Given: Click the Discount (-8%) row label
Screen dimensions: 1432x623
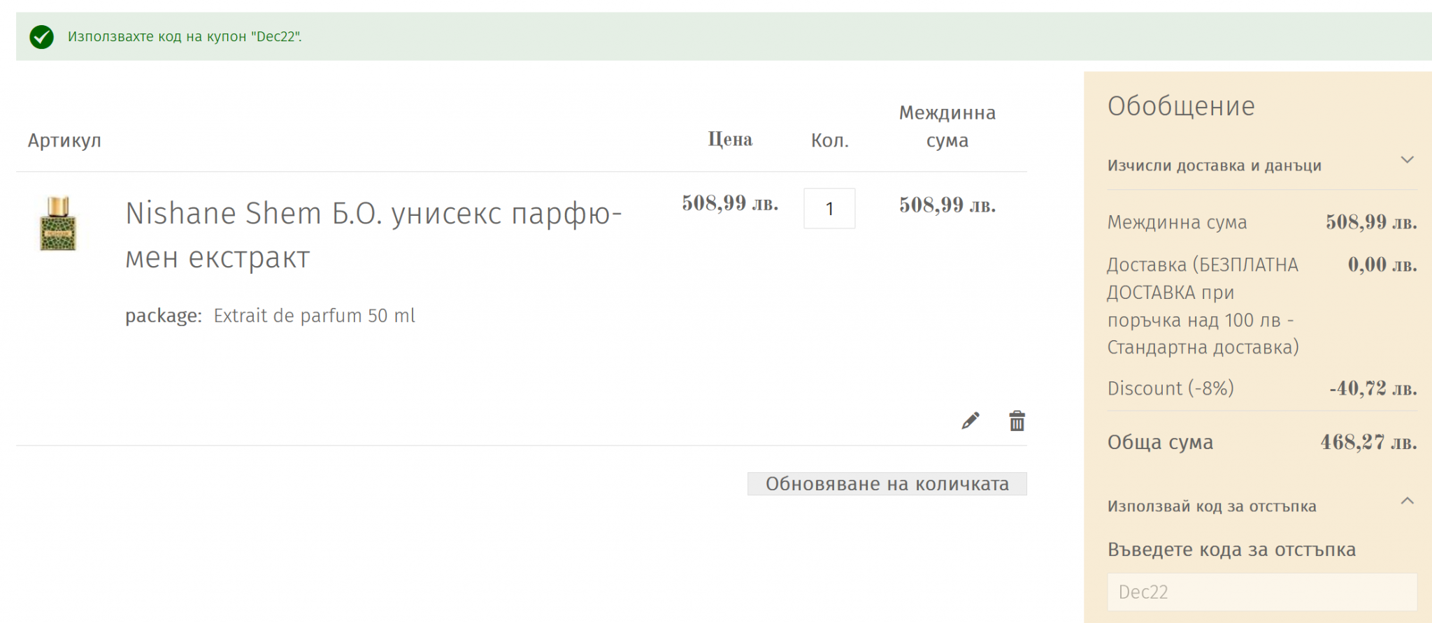Looking at the screenshot, I should tap(1170, 388).
